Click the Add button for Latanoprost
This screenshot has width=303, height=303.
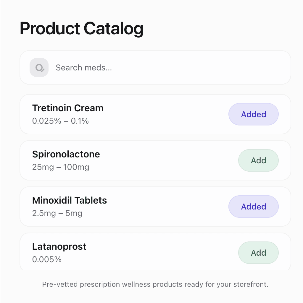[258, 253]
